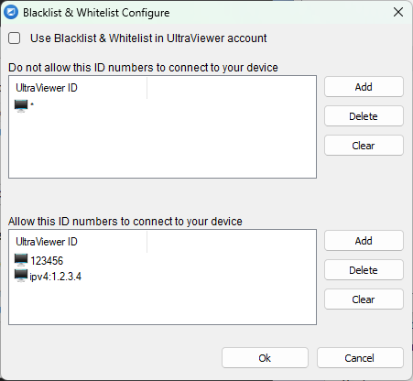This screenshot has height=381, width=413.
Task: Click the UltraViewer logo in title bar
Action: [x=11, y=13]
